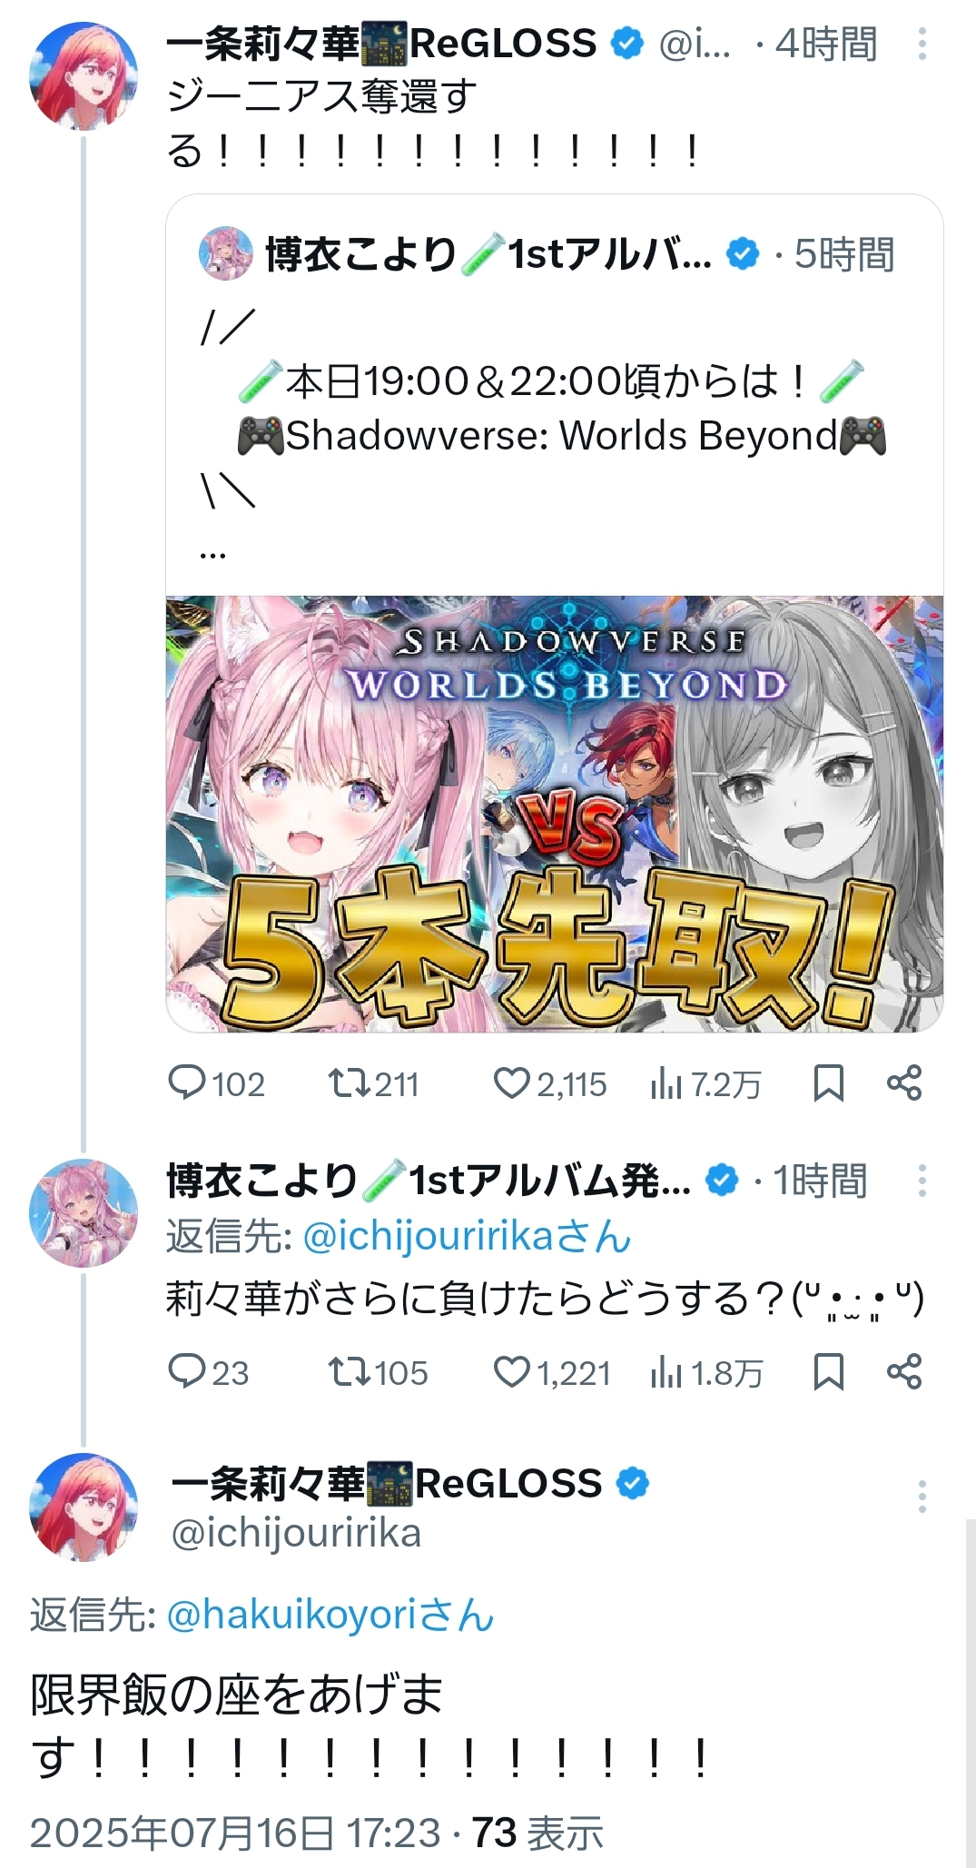The width and height of the screenshot is (976, 1868).
Task: Open more options on 博衣こより's reply
Action: [x=922, y=1181]
